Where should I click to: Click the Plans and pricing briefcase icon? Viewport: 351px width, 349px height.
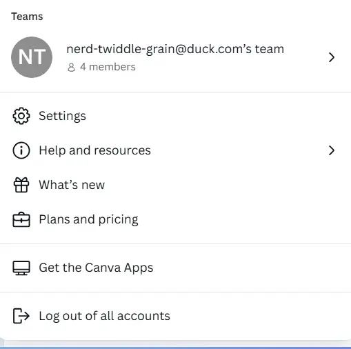click(x=21, y=219)
